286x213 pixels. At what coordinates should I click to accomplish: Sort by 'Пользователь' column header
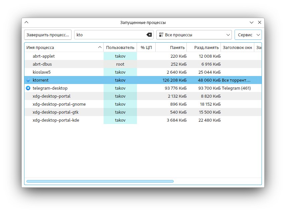[x=120, y=48]
